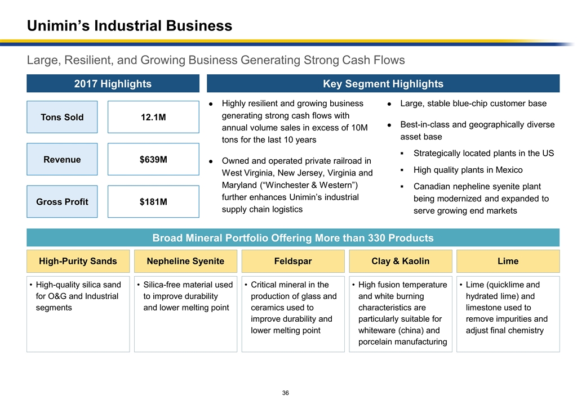Viewport: 586px width, 405px height.
Task: Select the Revenue label box
Action: click(x=62, y=159)
